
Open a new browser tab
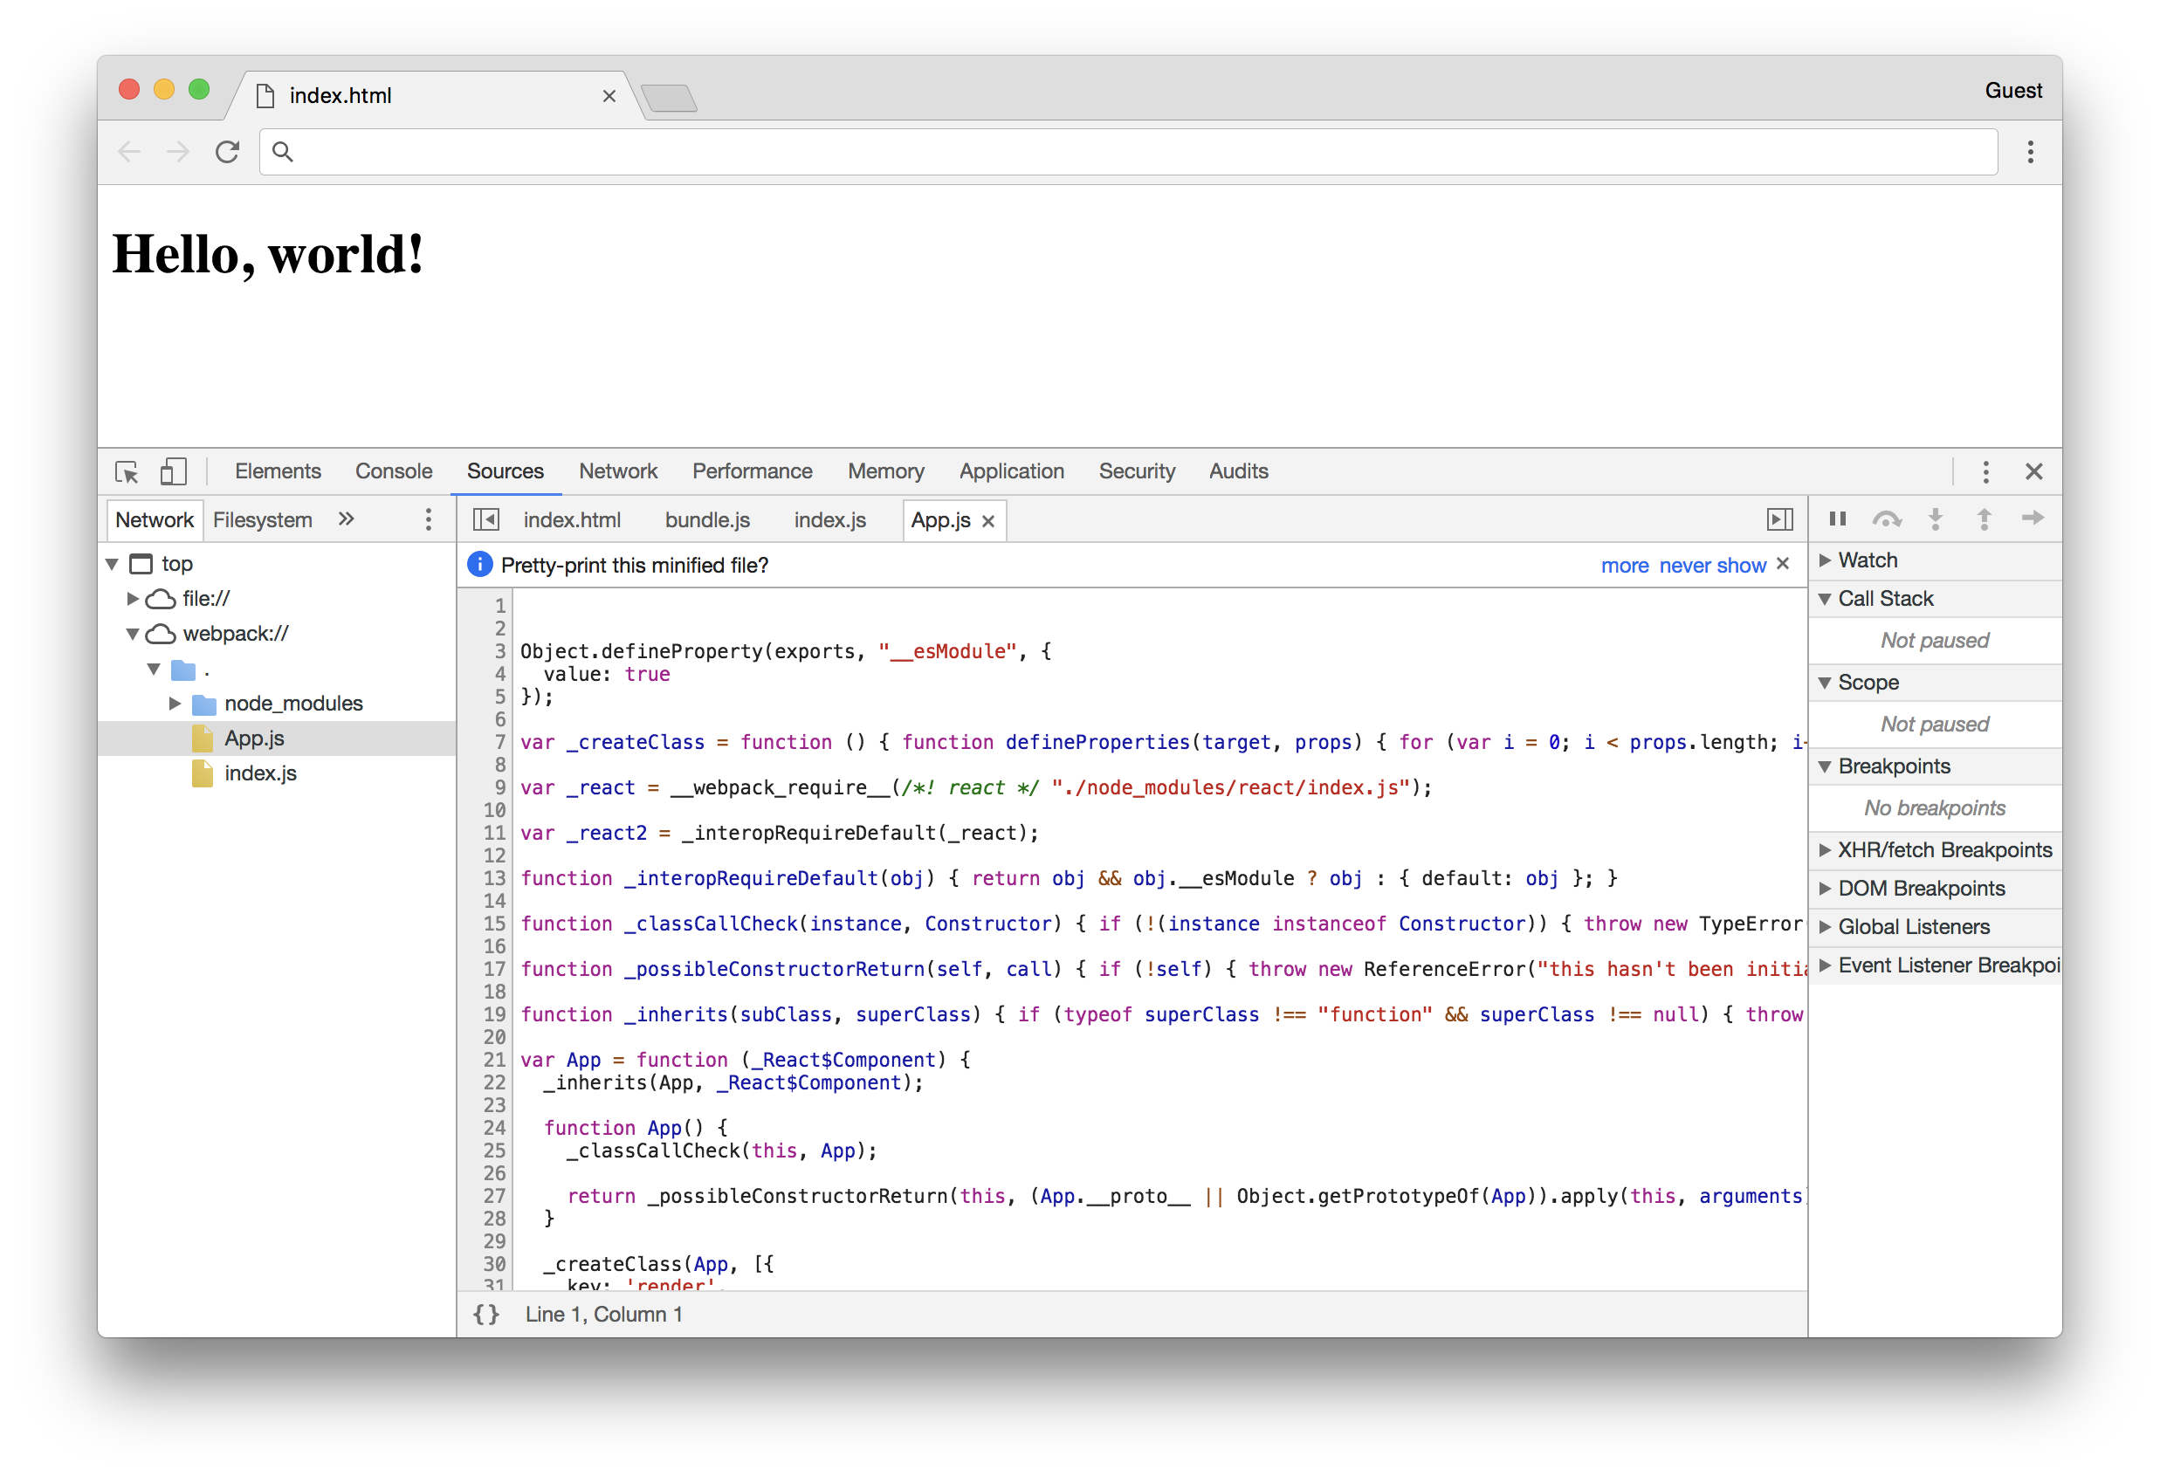[668, 97]
